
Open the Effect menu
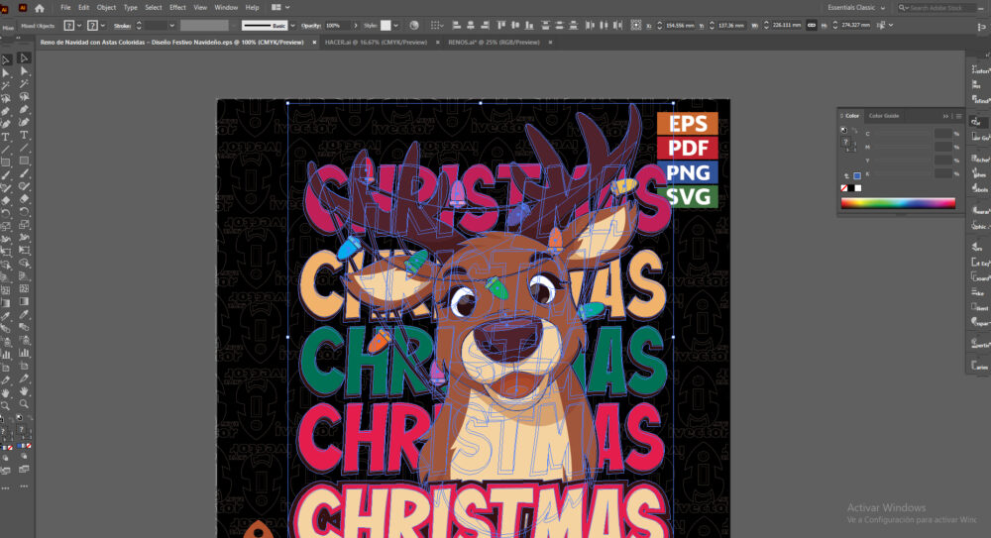[x=177, y=8]
